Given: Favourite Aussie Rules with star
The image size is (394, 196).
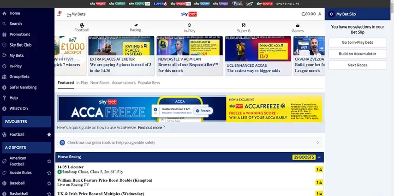Looking at the screenshot, I should pos(49,173).
